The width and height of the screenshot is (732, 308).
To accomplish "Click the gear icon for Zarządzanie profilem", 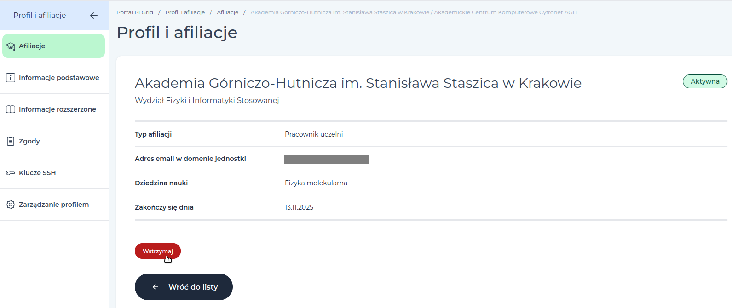I will (x=11, y=205).
